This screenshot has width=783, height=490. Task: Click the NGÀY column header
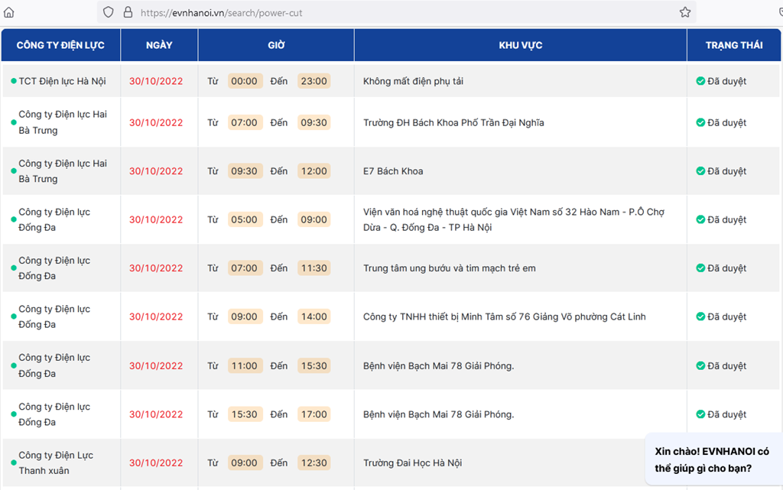[x=159, y=45]
